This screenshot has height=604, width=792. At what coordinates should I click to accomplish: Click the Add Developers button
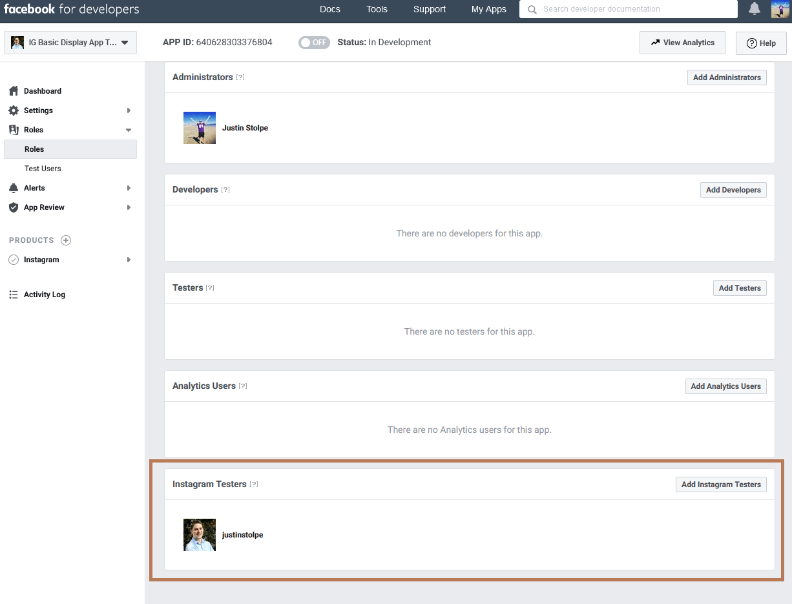(x=733, y=190)
